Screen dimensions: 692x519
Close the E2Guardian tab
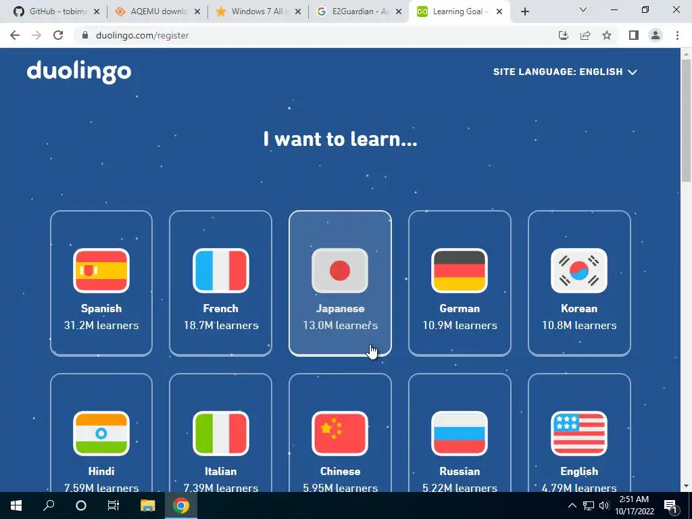[399, 12]
